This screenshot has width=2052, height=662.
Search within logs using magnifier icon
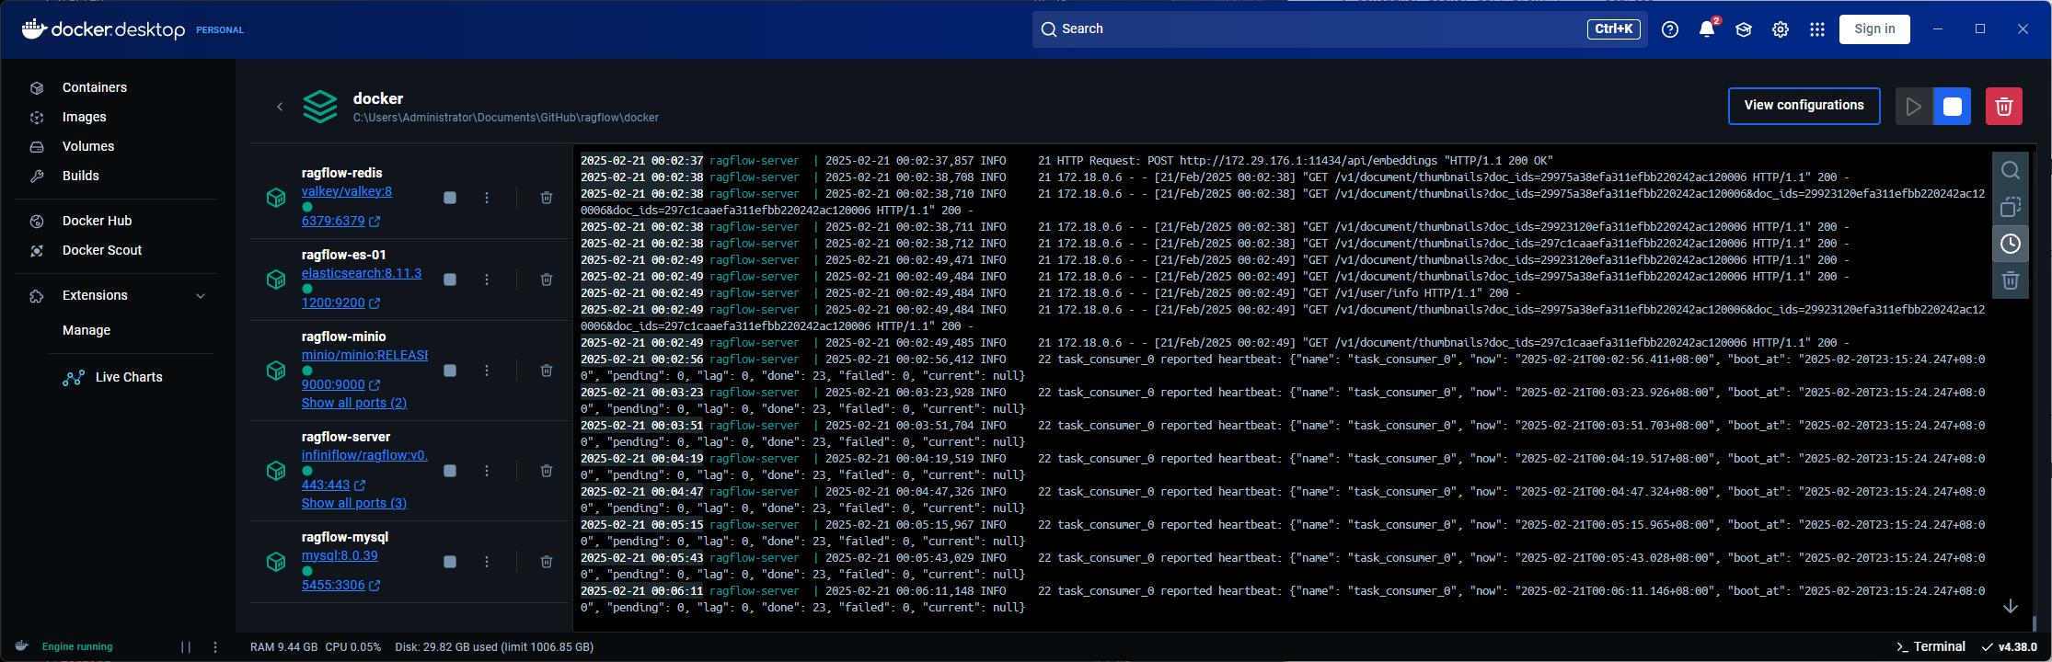(2011, 170)
